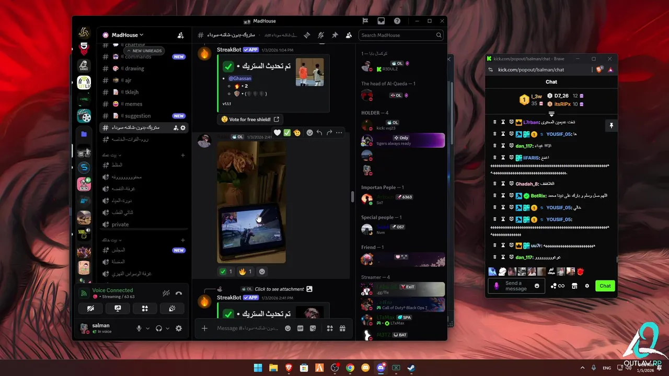Open the commands channel
The height and width of the screenshot is (376, 669).
click(x=143, y=56)
